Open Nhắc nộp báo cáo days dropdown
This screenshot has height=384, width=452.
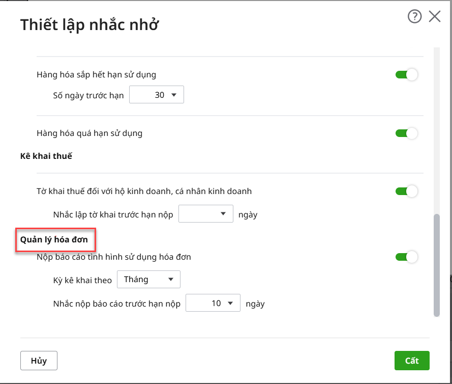[x=213, y=304]
